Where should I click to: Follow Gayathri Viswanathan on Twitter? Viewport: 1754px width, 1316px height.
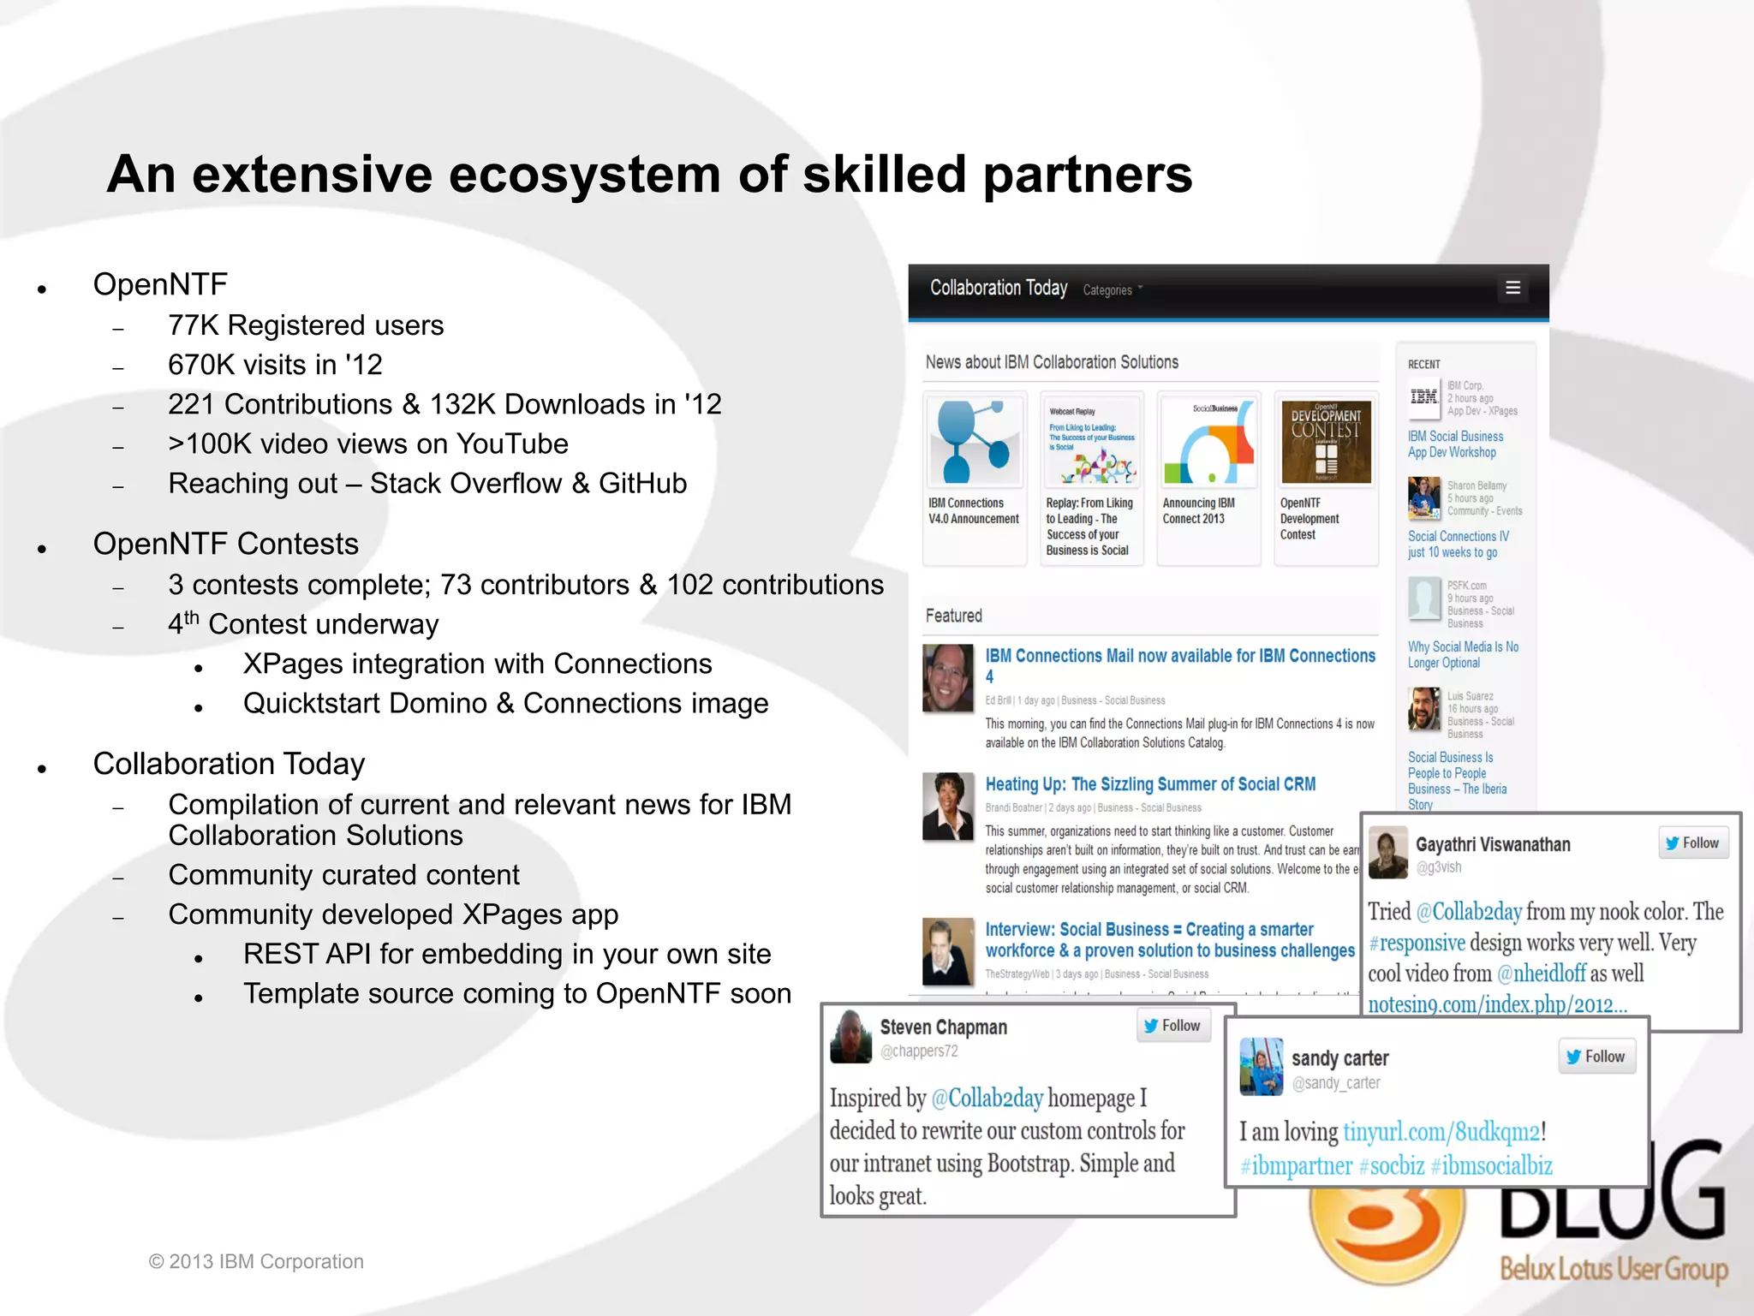point(1693,843)
